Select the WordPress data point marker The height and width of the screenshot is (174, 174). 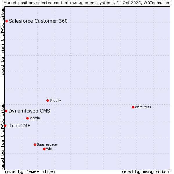133,107
